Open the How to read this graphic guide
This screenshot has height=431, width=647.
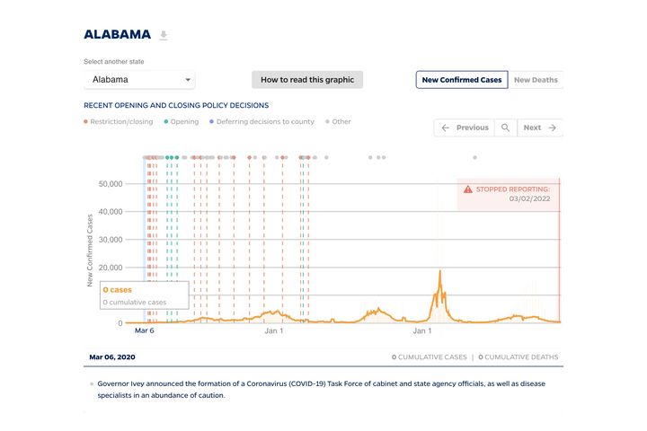[307, 80]
